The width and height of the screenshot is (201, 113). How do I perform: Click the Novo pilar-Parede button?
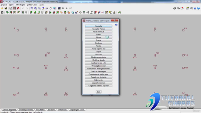pyautogui.click(x=98, y=29)
